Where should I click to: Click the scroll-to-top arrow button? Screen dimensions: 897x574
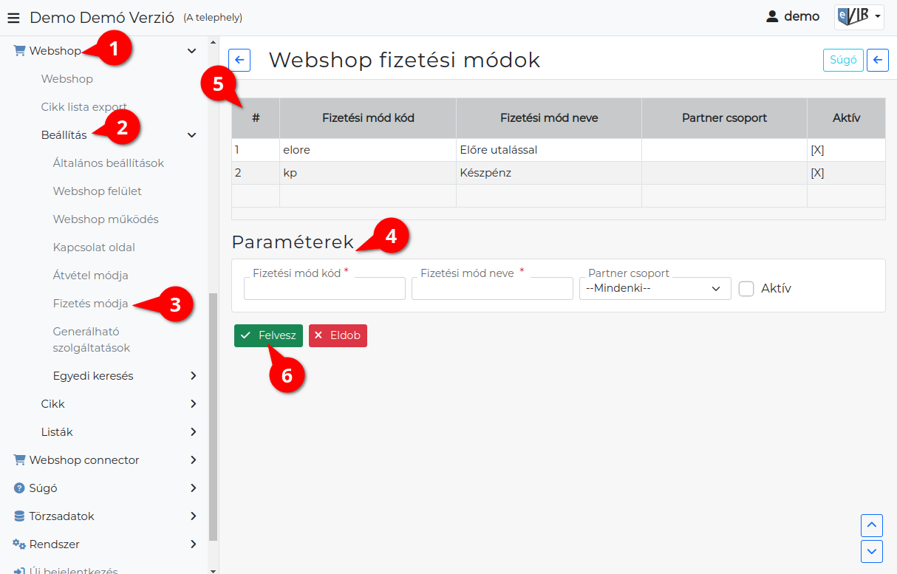click(872, 525)
